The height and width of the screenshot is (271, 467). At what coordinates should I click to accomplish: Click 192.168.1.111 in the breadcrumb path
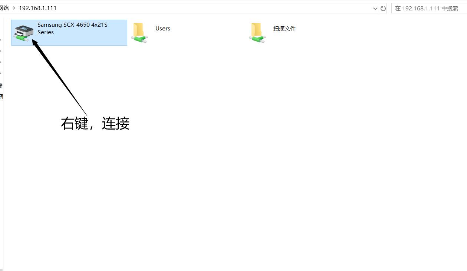point(37,7)
